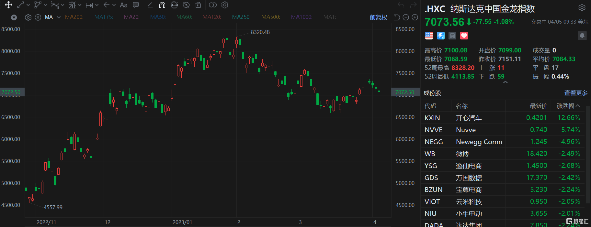
Task: Zoom in chart with plus icon
Action: tap(415, 17)
